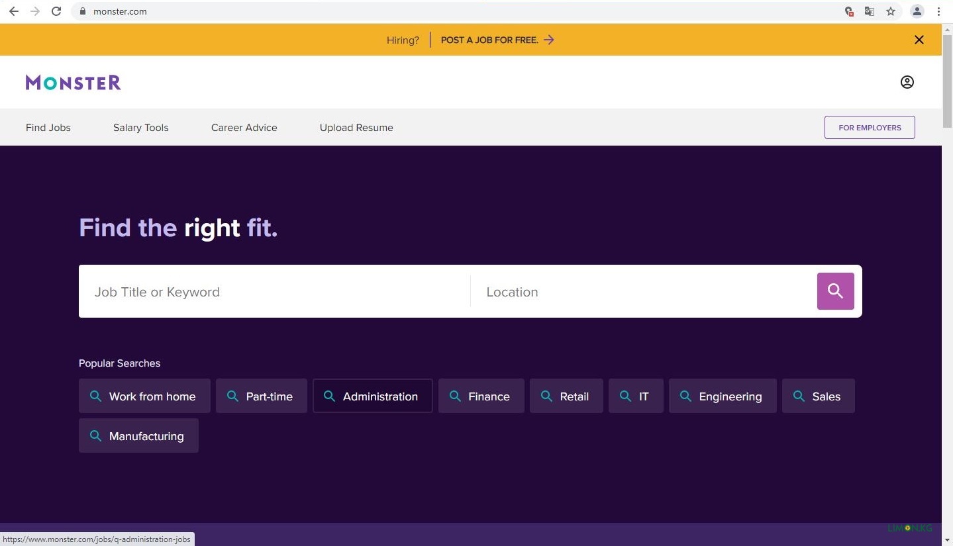Go to Upload Resume
The height and width of the screenshot is (546, 953).
[356, 128]
